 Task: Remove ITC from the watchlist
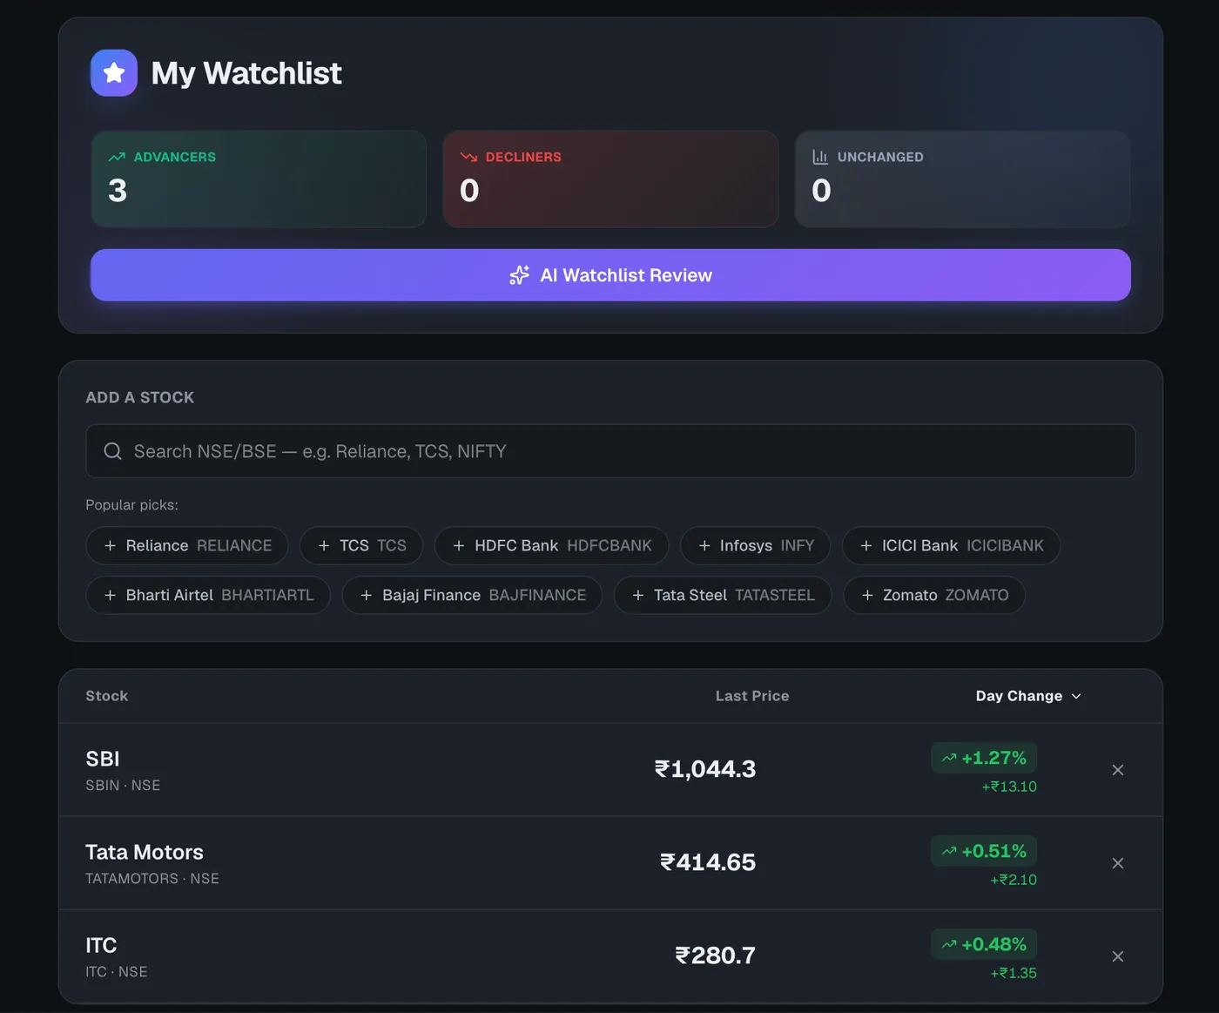coord(1118,956)
